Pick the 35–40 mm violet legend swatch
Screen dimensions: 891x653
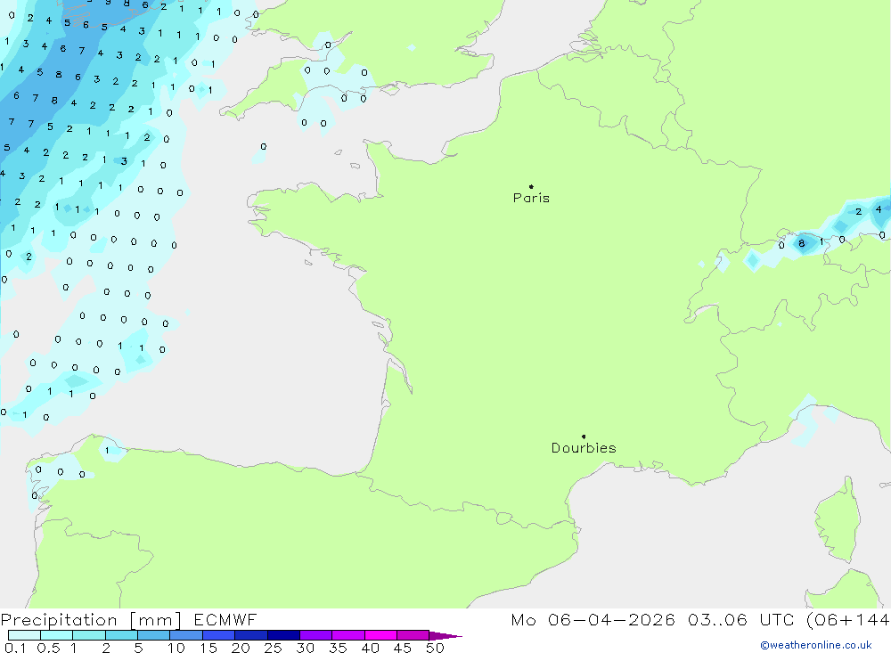tap(348, 635)
